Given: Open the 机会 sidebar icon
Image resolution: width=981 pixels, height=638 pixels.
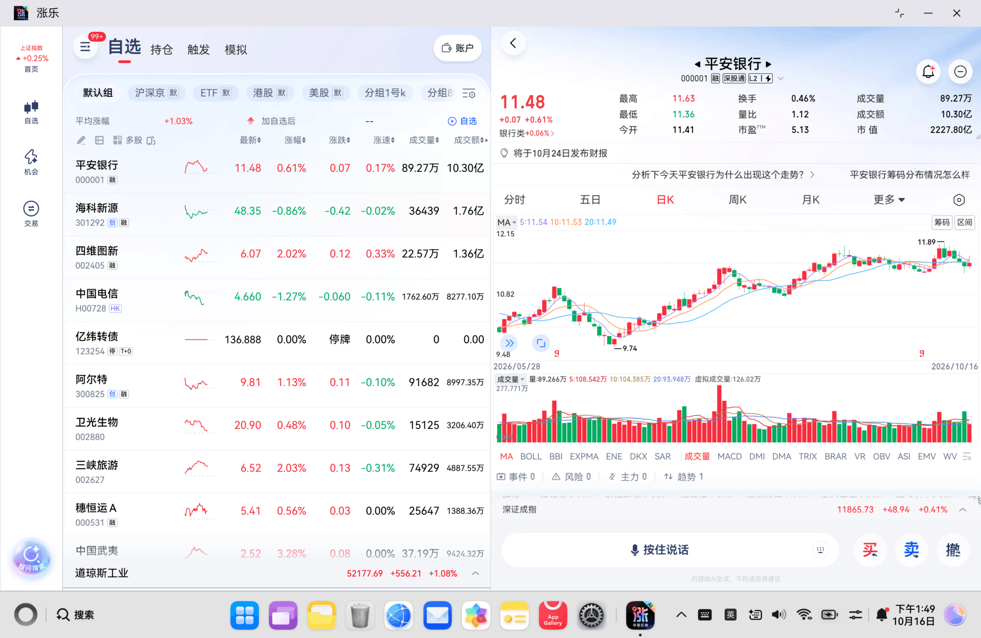Looking at the screenshot, I should click(x=31, y=163).
